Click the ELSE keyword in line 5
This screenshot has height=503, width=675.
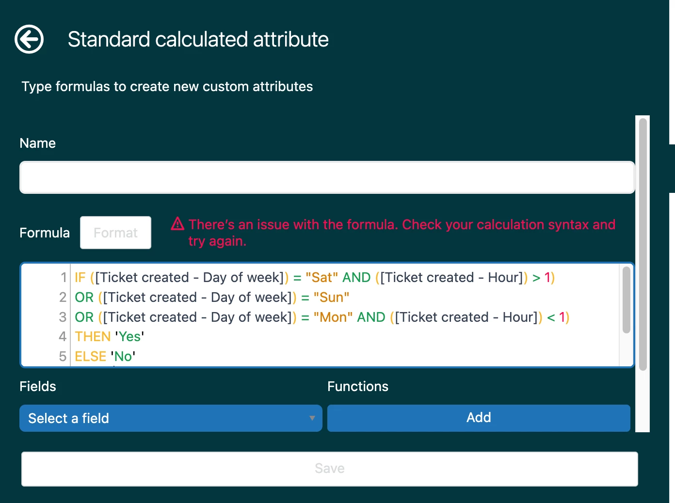coord(91,357)
